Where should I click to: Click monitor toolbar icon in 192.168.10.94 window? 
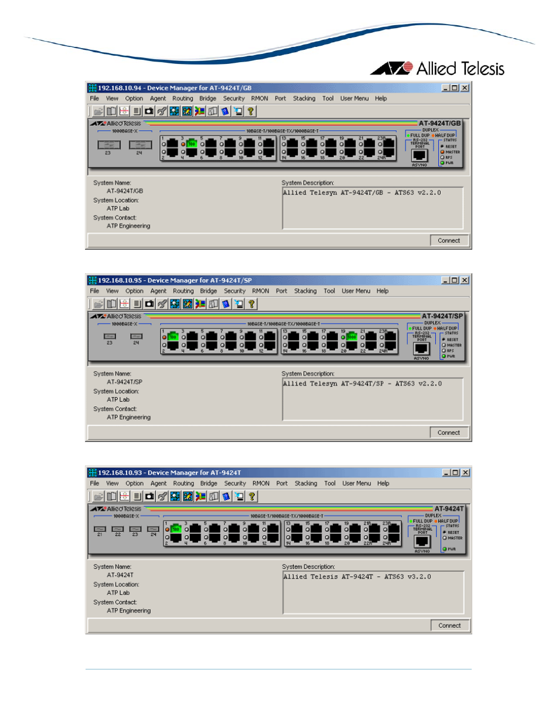(238, 111)
